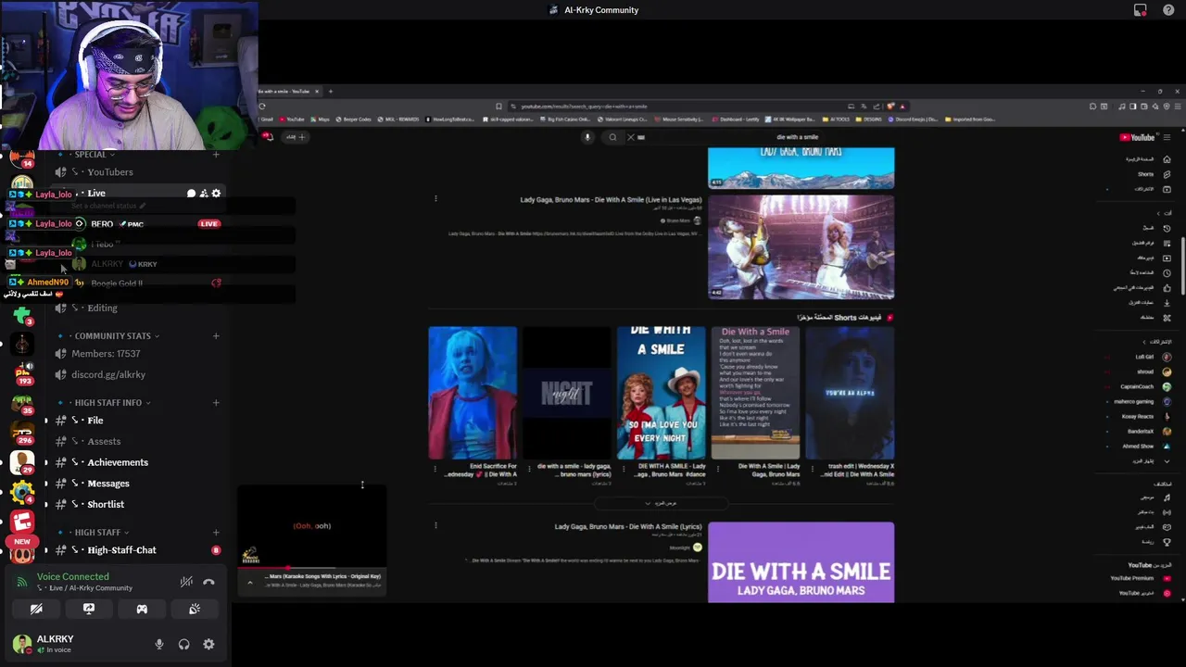The height and width of the screenshot is (667, 1186).
Task: Add channel to HIGH STAFF category
Action: tap(216, 532)
